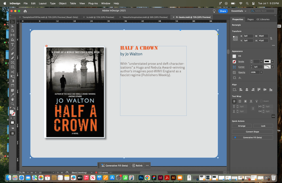Enable the Invert text wrap checkbox

pyautogui.click(x=261, y=101)
